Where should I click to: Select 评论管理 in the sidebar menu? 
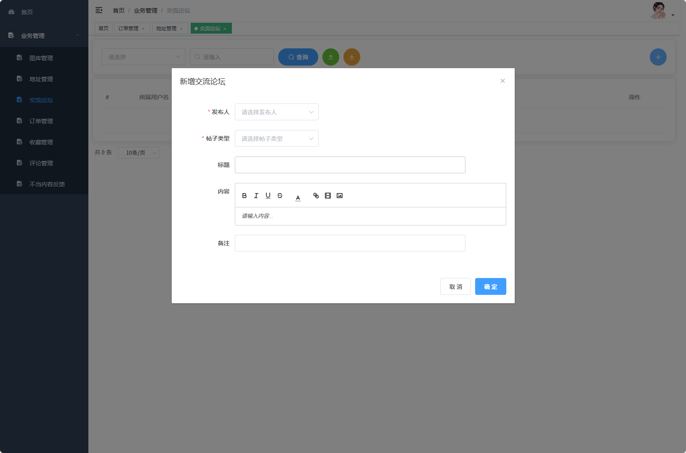(41, 163)
